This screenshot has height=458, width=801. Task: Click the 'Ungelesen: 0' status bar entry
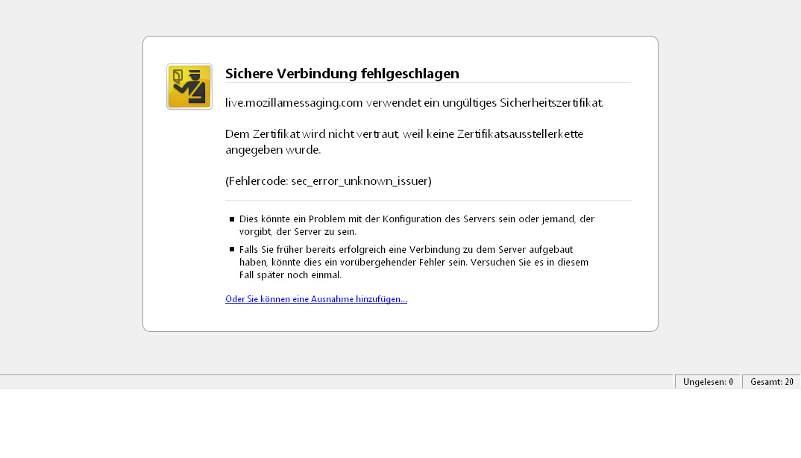coord(708,382)
